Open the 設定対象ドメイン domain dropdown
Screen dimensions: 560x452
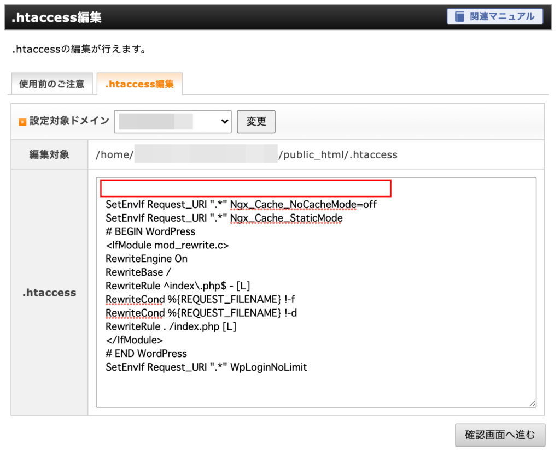tap(172, 121)
